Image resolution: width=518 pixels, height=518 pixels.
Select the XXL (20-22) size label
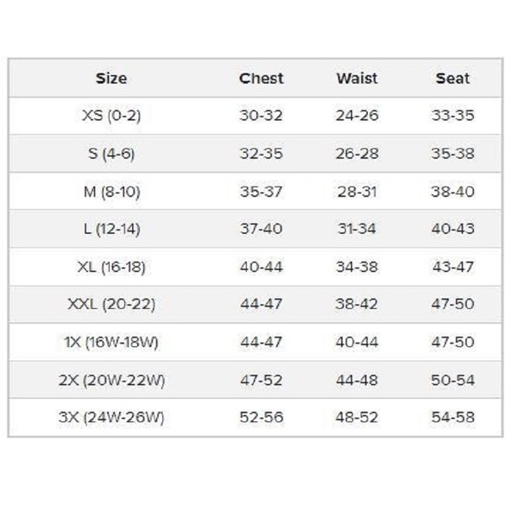point(111,304)
